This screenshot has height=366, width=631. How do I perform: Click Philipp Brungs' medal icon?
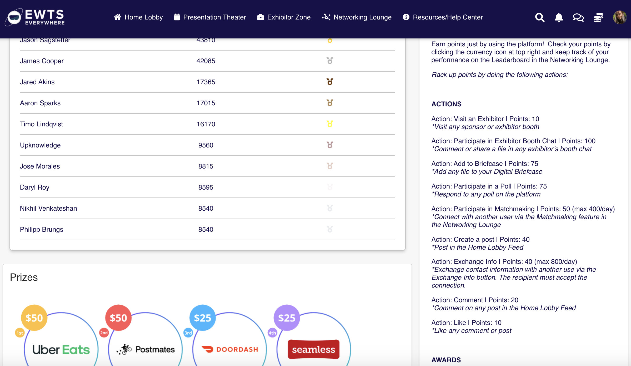[x=330, y=229]
